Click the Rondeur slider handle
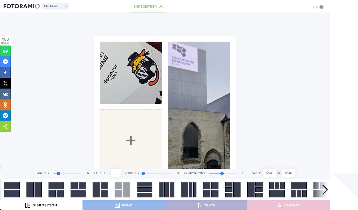The height and width of the screenshot is (210, 358). click(x=143, y=173)
